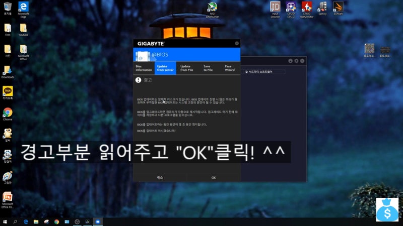Screen dimensions: 403x226
Task: Go to the Face Wizard tab
Action: tap(230, 68)
